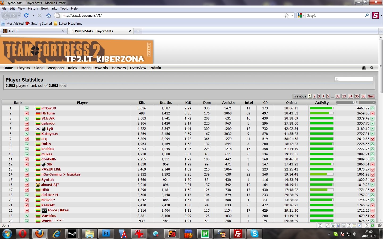Sort by the Skill column header
Screen dimensions: 383x239
tap(356, 103)
